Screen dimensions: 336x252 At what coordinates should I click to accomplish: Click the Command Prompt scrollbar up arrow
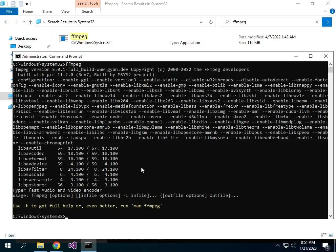[x=330, y=64]
